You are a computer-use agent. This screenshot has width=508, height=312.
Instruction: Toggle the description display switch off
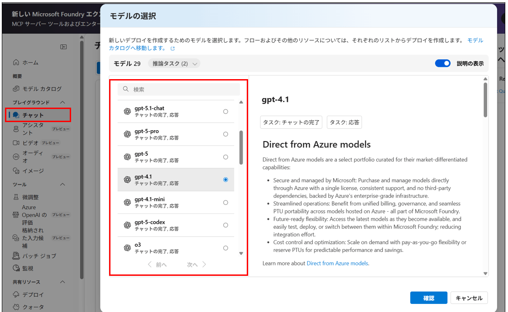[442, 64]
